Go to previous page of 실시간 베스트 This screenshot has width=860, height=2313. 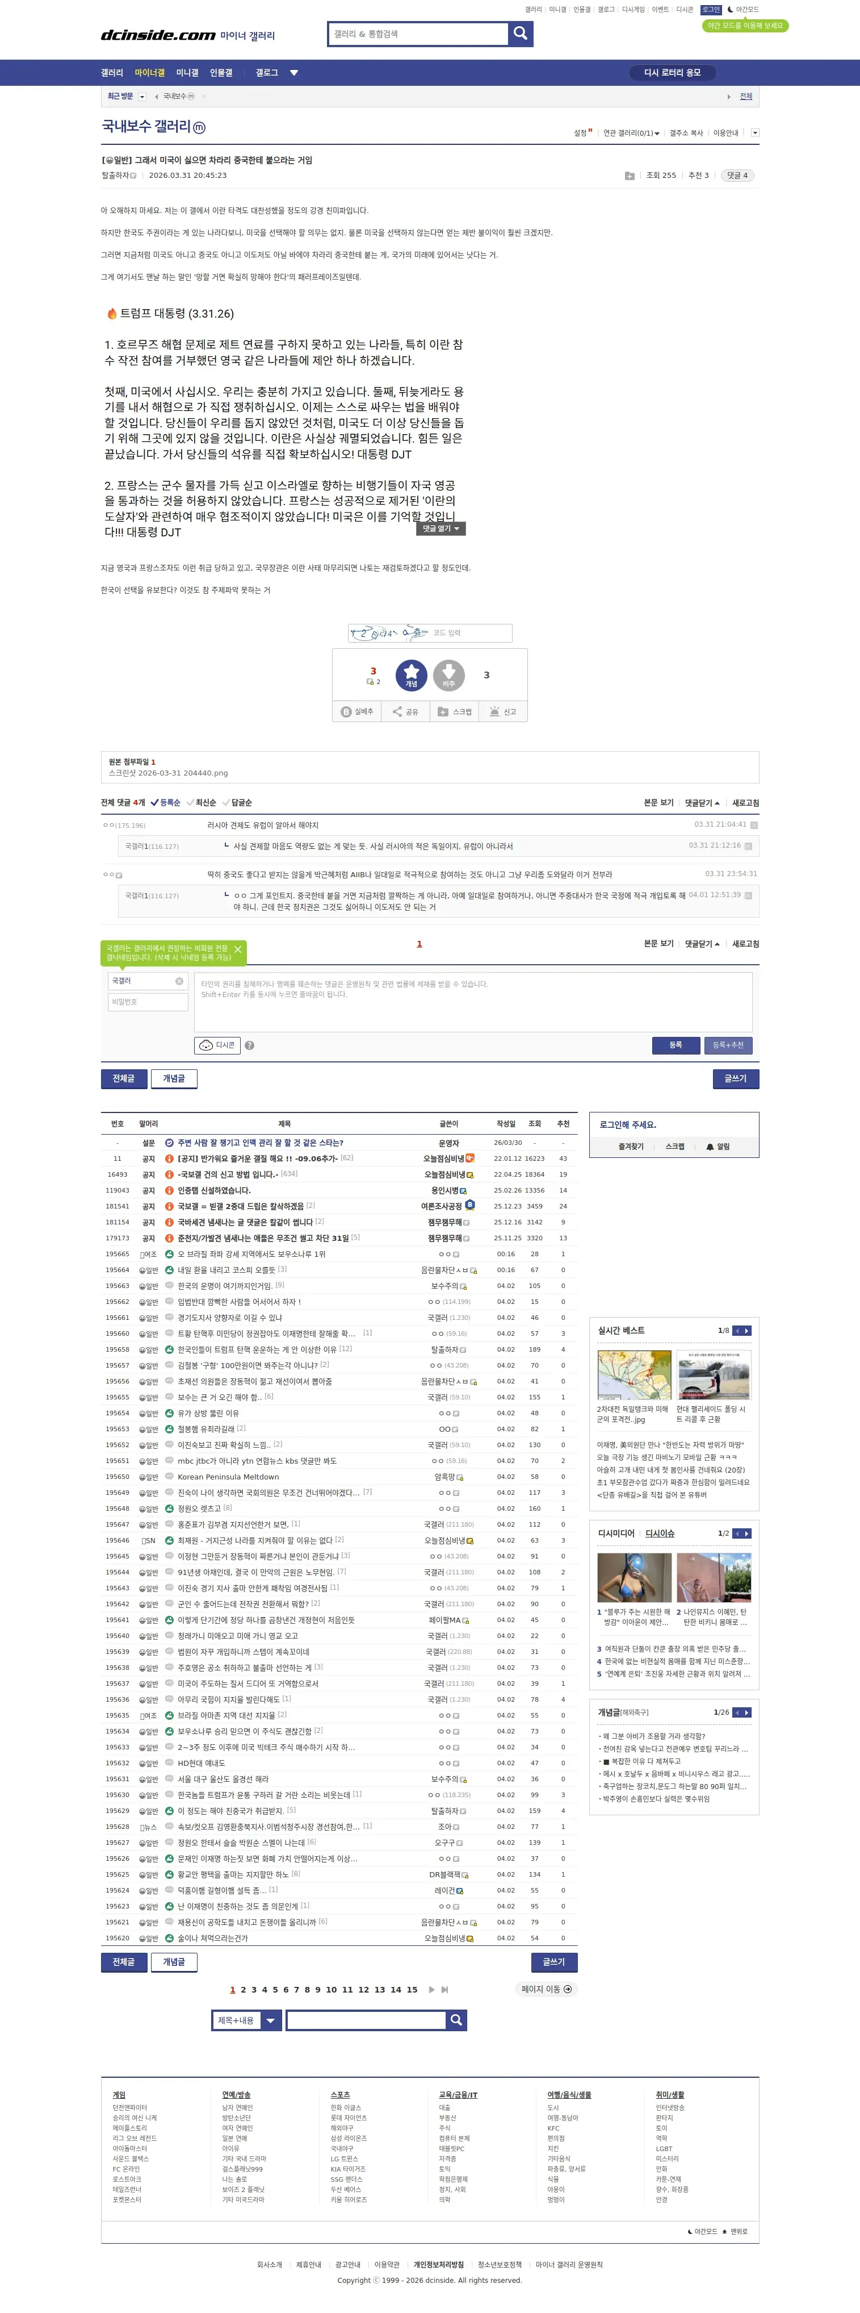click(737, 1331)
